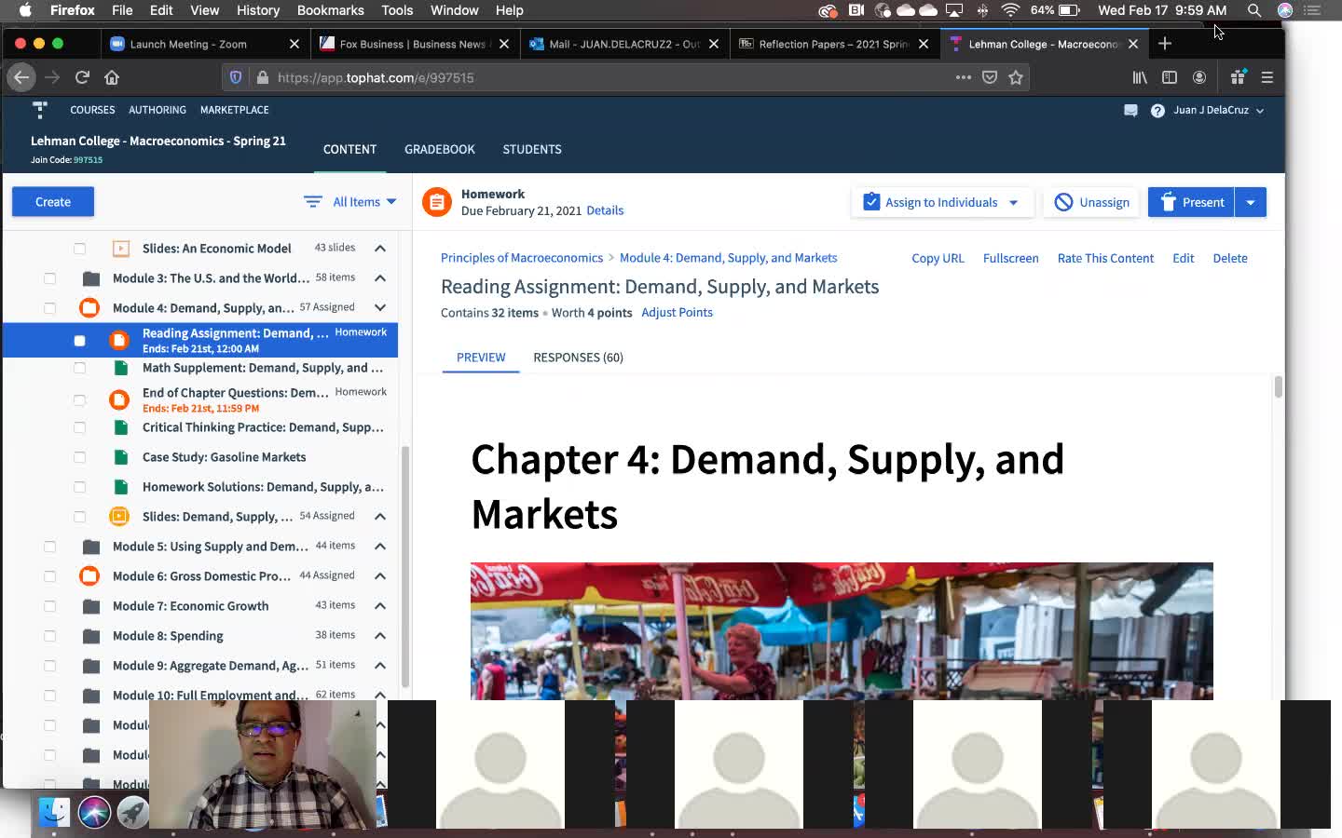Expand the Module 6 chevron

tap(380, 575)
